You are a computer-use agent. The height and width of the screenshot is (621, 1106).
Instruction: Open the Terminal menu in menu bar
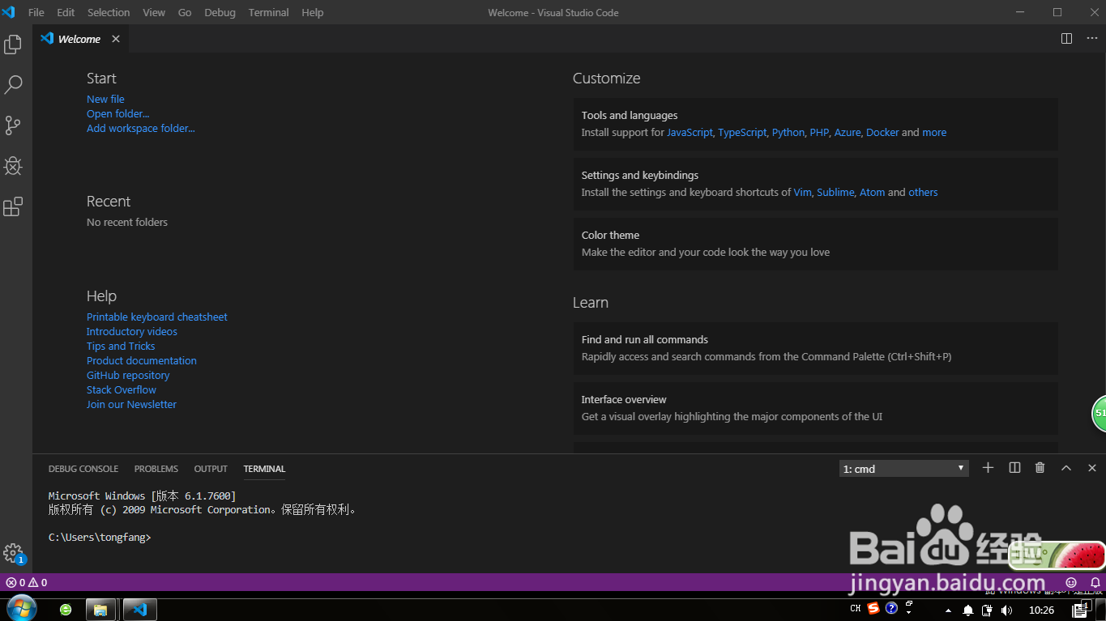point(268,12)
